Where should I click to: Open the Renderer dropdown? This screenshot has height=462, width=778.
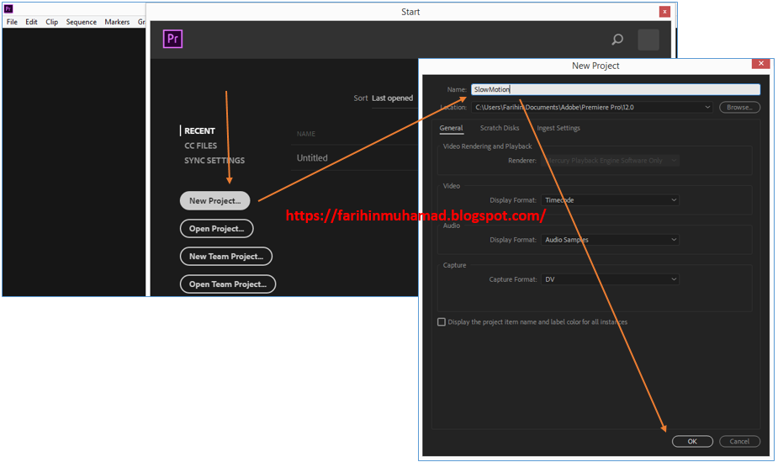[610, 161]
